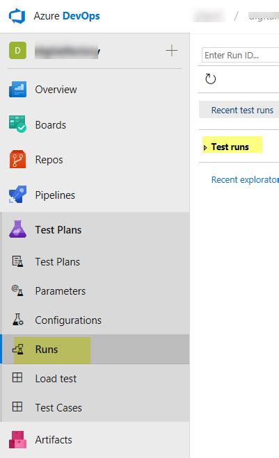Click the refresh icon below Run ID
Screen dimensions: 279x458
(x=210, y=79)
